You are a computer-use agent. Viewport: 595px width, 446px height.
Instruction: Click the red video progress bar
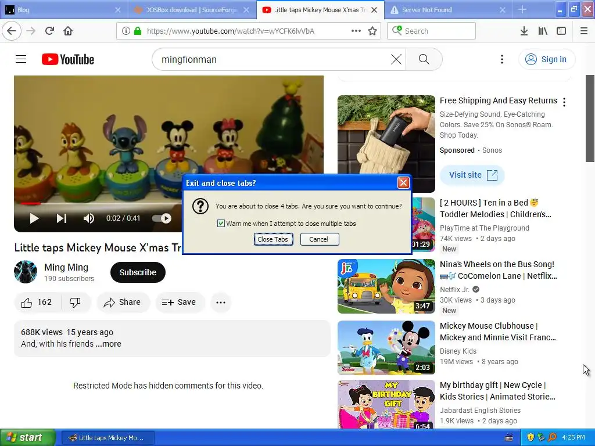30,204
